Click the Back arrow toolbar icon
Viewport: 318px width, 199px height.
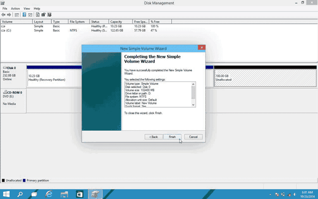[3, 15]
